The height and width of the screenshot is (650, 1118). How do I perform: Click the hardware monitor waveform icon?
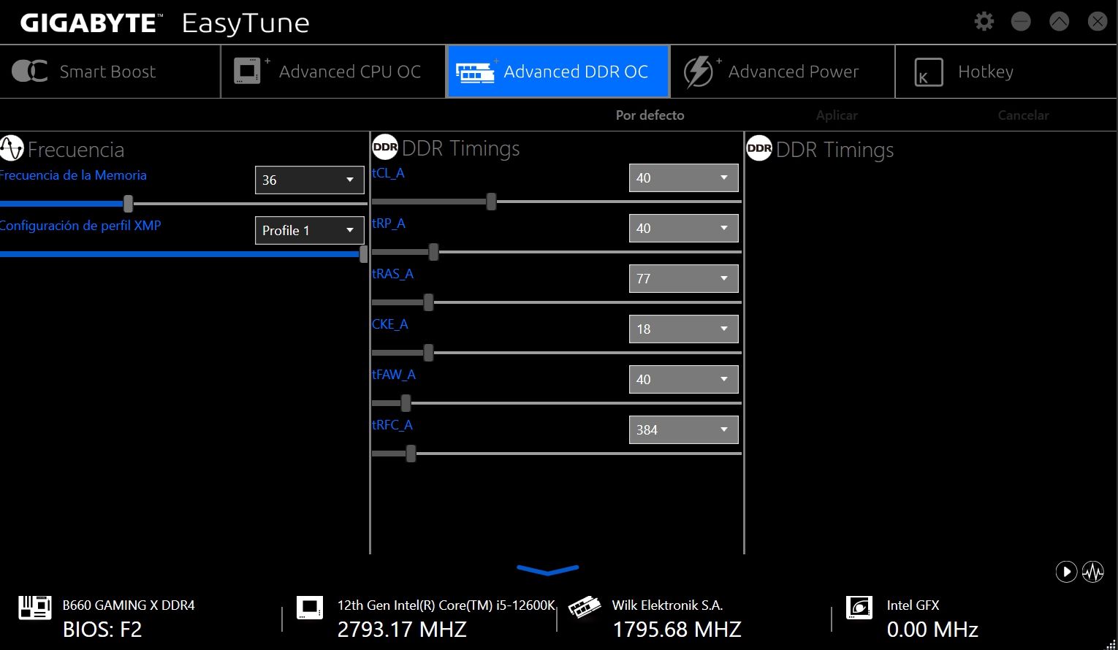coord(1093,571)
